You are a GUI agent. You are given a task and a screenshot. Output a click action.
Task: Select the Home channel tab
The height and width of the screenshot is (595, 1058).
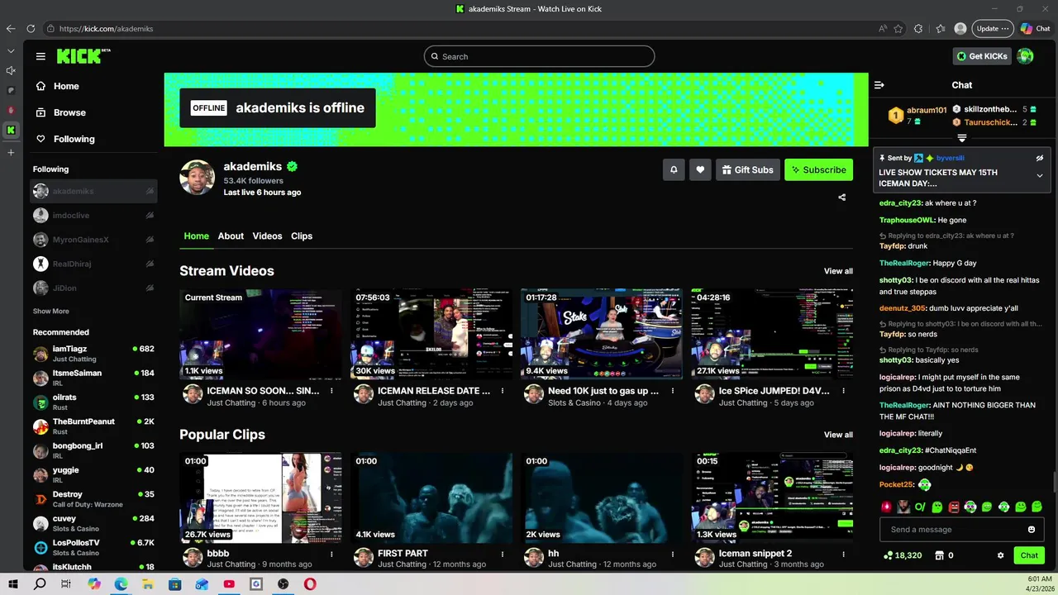(x=196, y=236)
